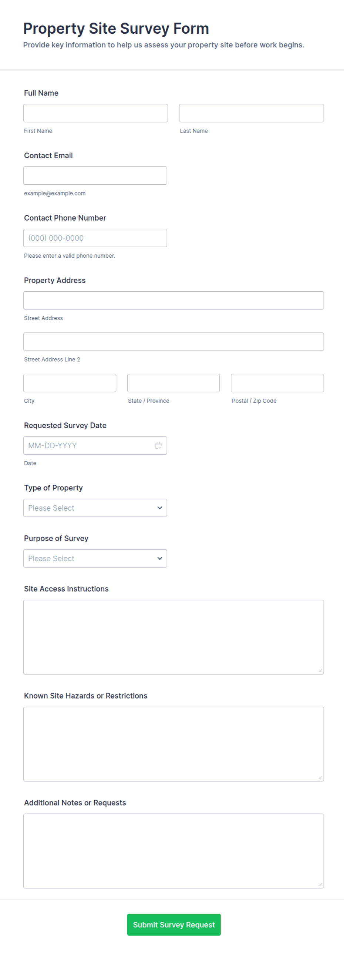
Task: Click the Additional Notes or Requests textarea
Action: tap(173, 851)
